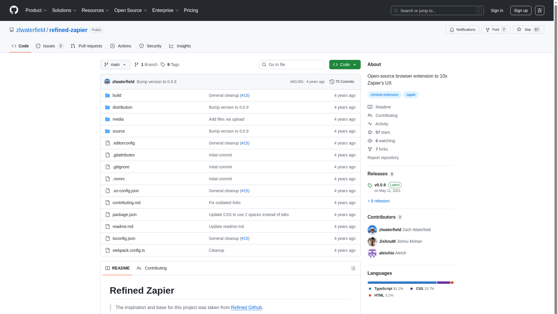Expand the Enterprise menu

165,10
